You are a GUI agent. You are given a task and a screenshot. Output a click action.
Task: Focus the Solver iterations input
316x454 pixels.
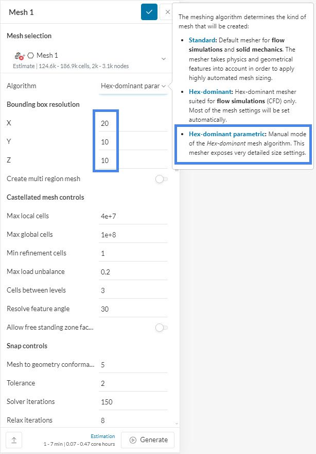click(133, 402)
